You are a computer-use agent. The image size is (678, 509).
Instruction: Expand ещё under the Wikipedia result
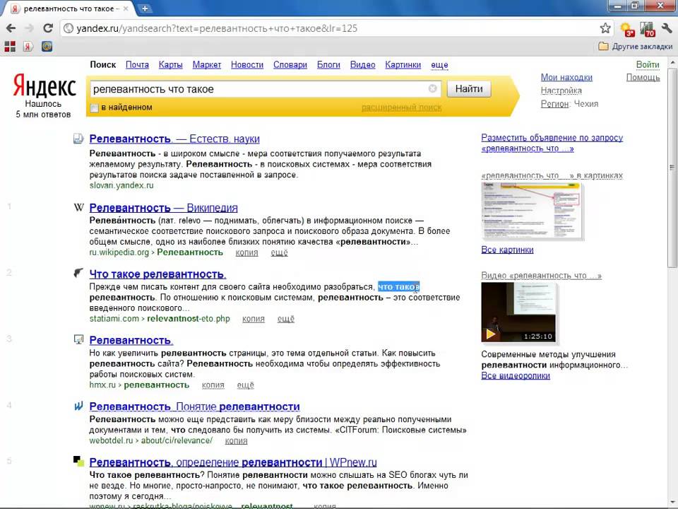280,253
